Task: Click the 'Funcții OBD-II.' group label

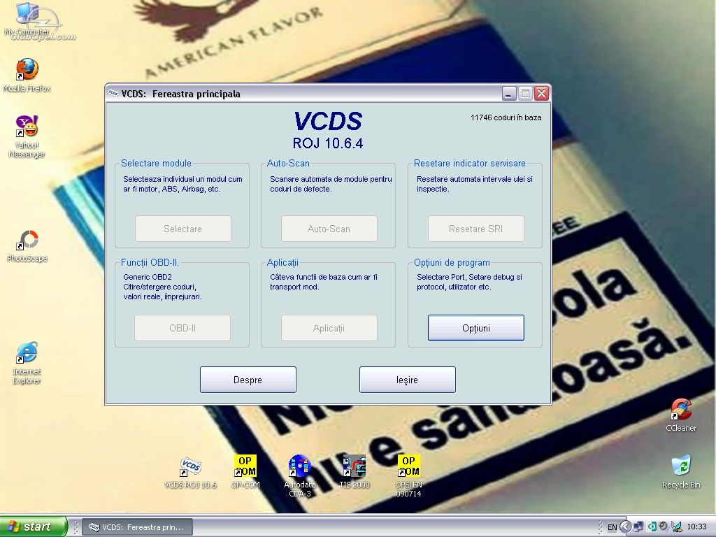Action: 150,263
